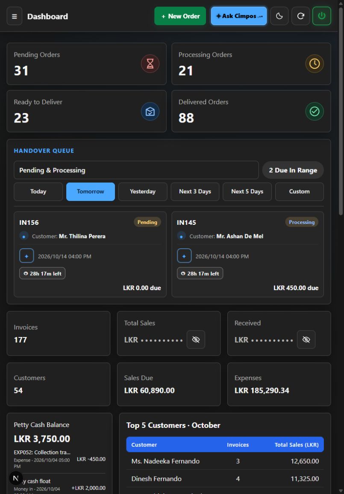Click the 28h 17m left chip on IN145
Viewport: 344px width, 494px height.
click(x=200, y=273)
